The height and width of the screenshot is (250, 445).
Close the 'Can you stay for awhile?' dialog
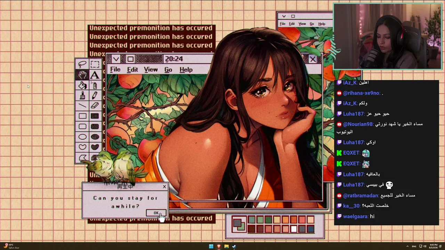pyautogui.click(x=164, y=187)
